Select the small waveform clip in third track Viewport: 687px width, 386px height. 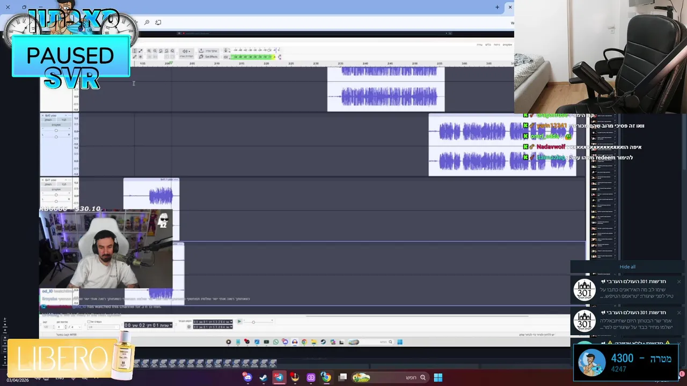point(151,194)
